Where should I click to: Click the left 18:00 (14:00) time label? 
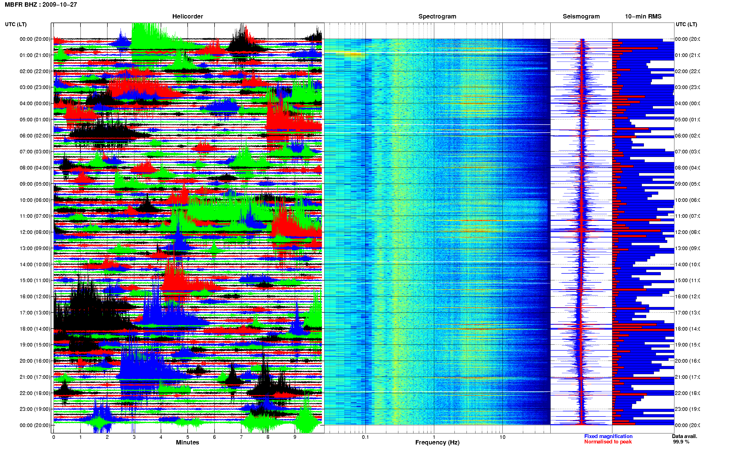point(35,329)
